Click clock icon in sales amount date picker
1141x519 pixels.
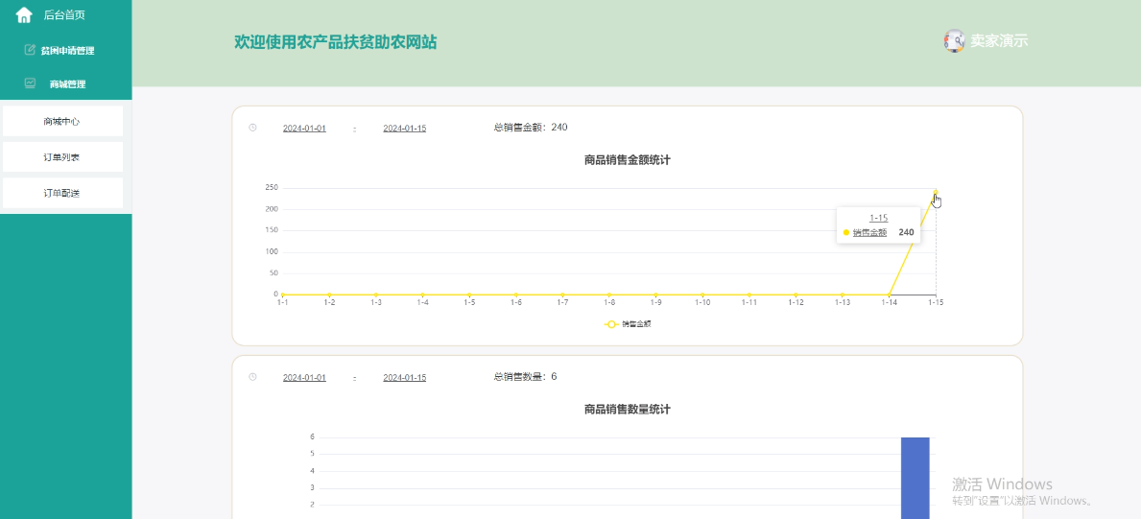pos(252,128)
